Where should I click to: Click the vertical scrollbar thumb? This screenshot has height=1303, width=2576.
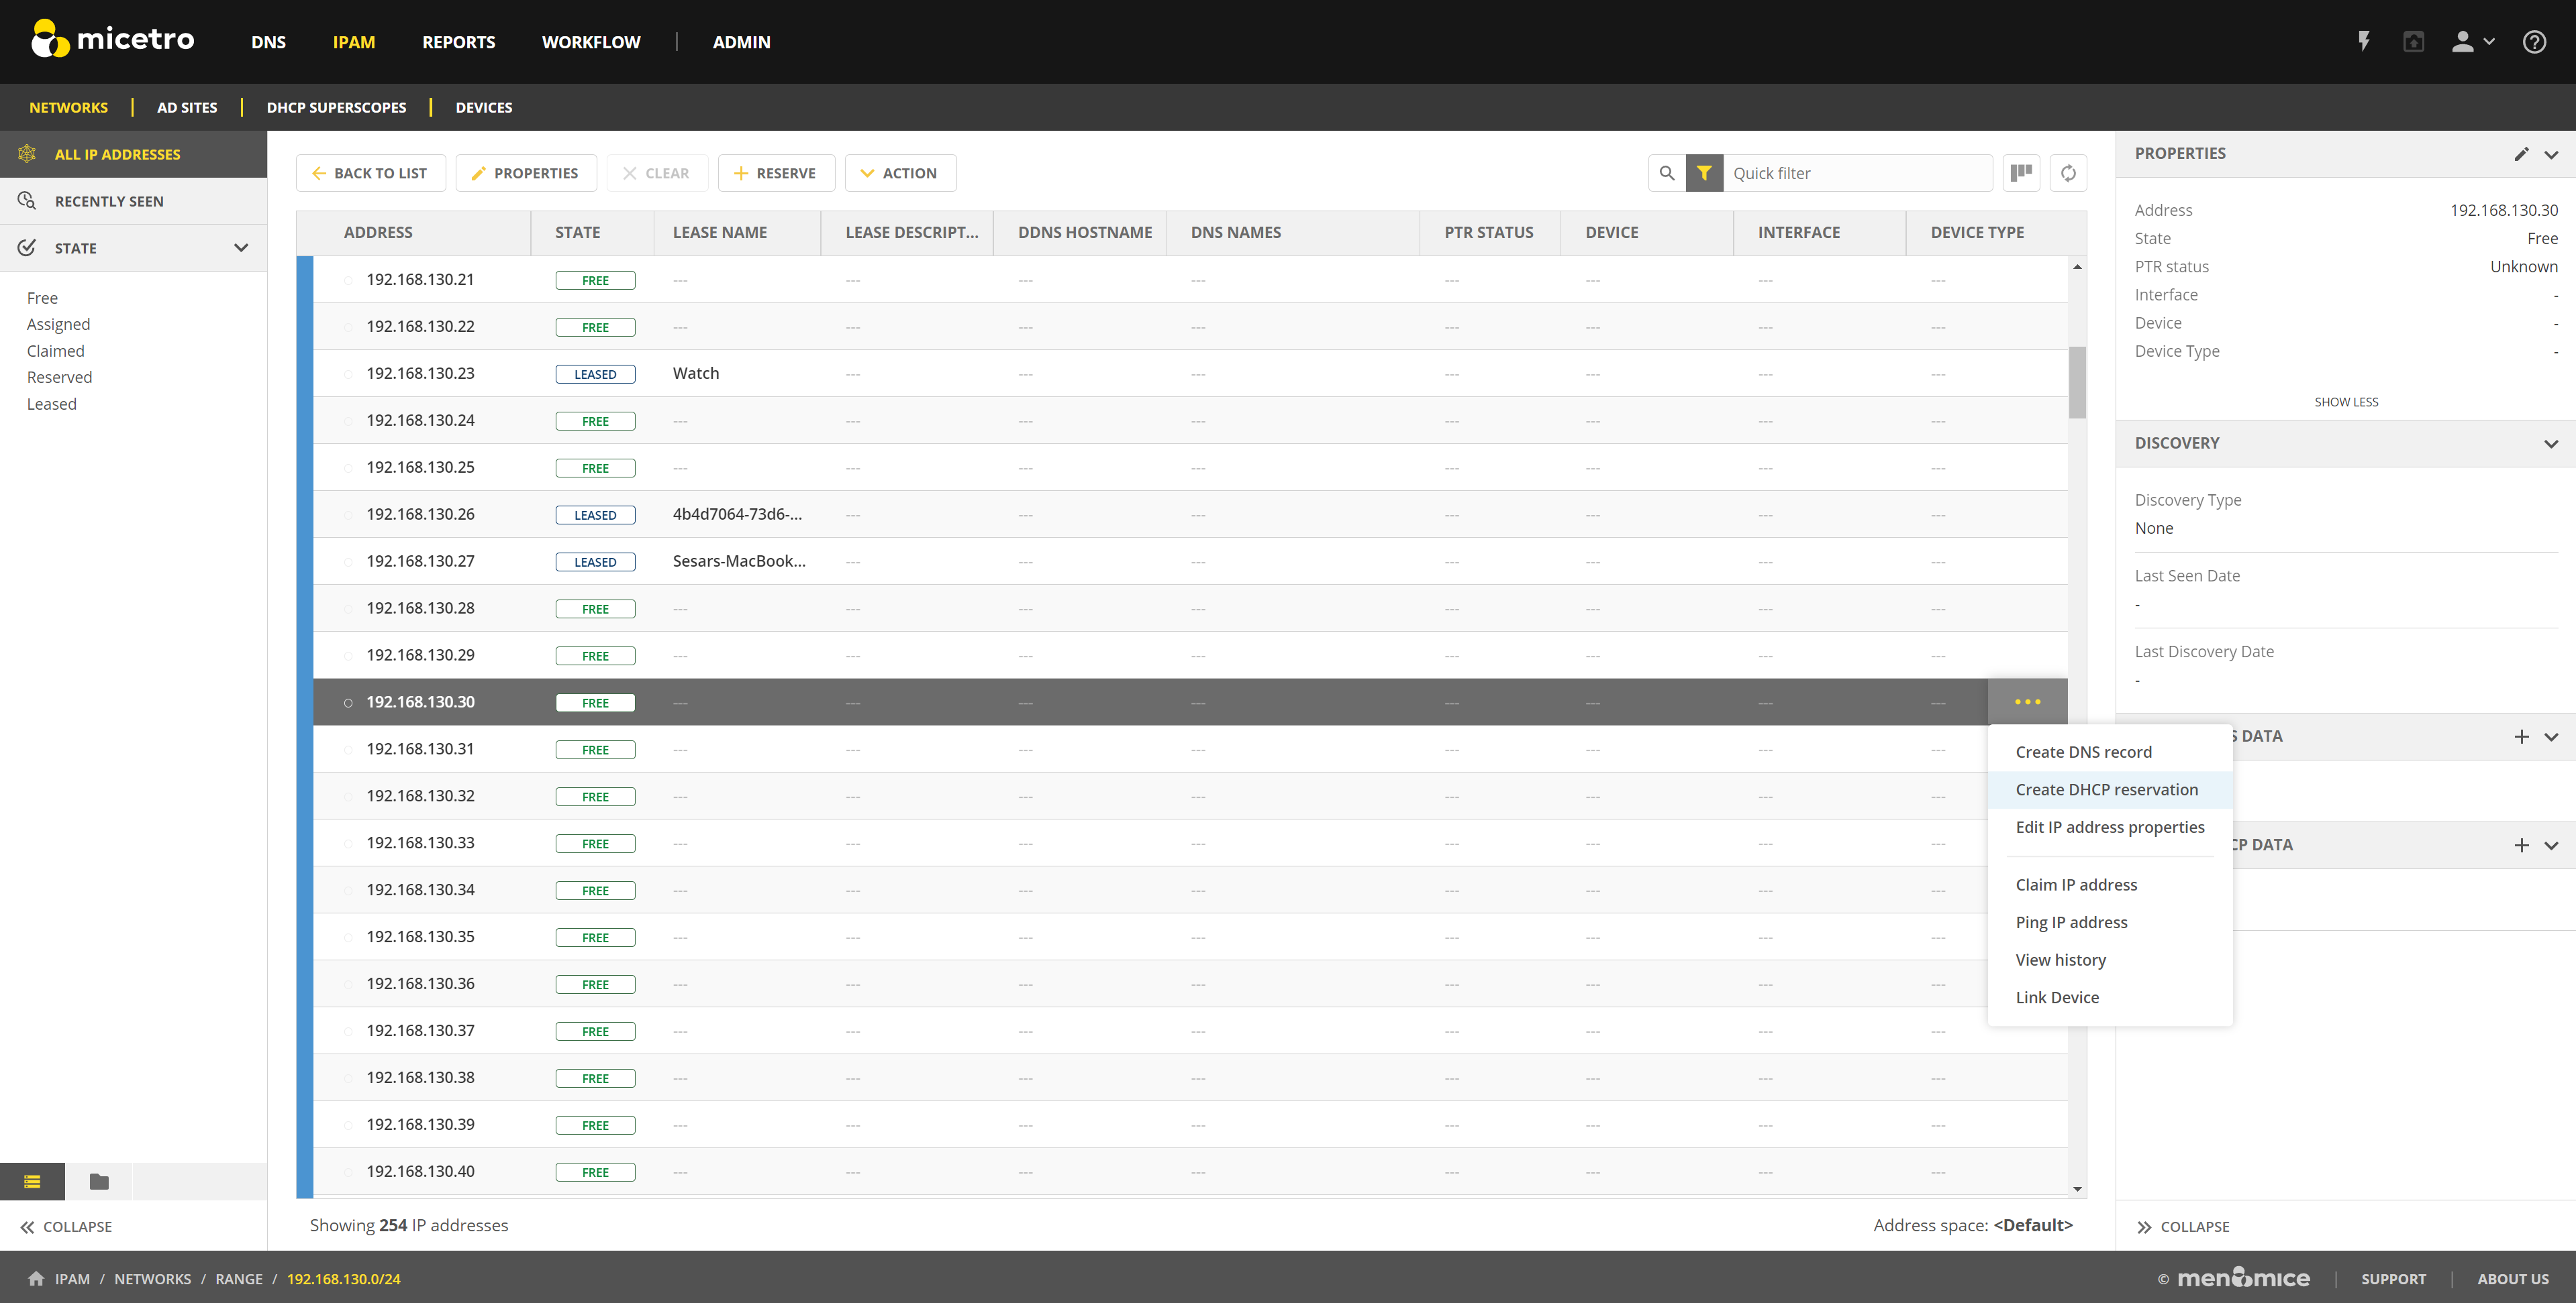coord(2077,382)
